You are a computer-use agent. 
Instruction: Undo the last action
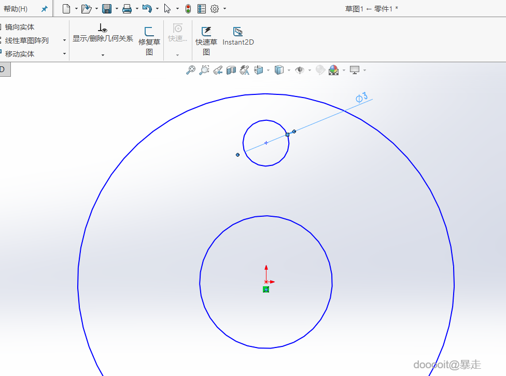click(147, 8)
